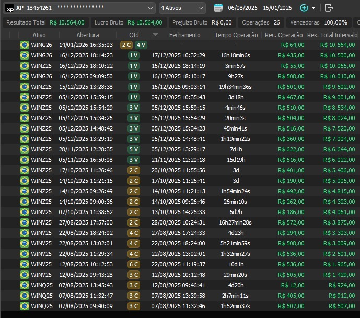
Task: Click the 5 V badge on 28/11/2025 row
Action: [134, 149]
